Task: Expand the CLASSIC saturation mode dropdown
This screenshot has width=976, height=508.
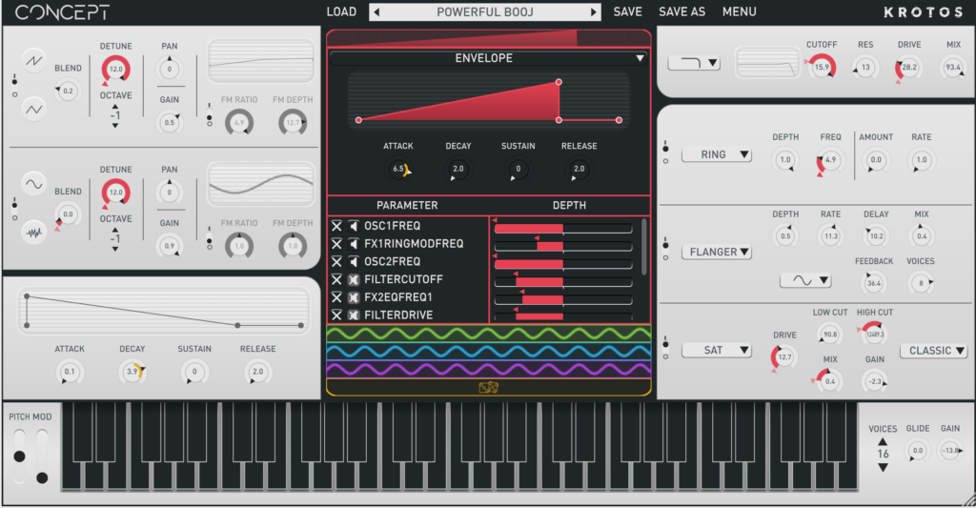Action: pos(933,351)
